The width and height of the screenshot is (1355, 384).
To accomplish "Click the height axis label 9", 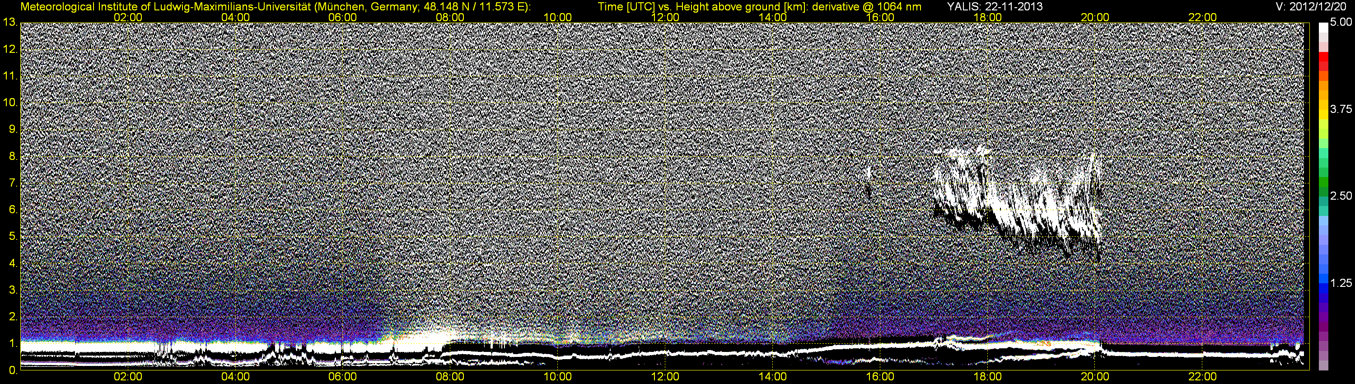I will coord(13,130).
